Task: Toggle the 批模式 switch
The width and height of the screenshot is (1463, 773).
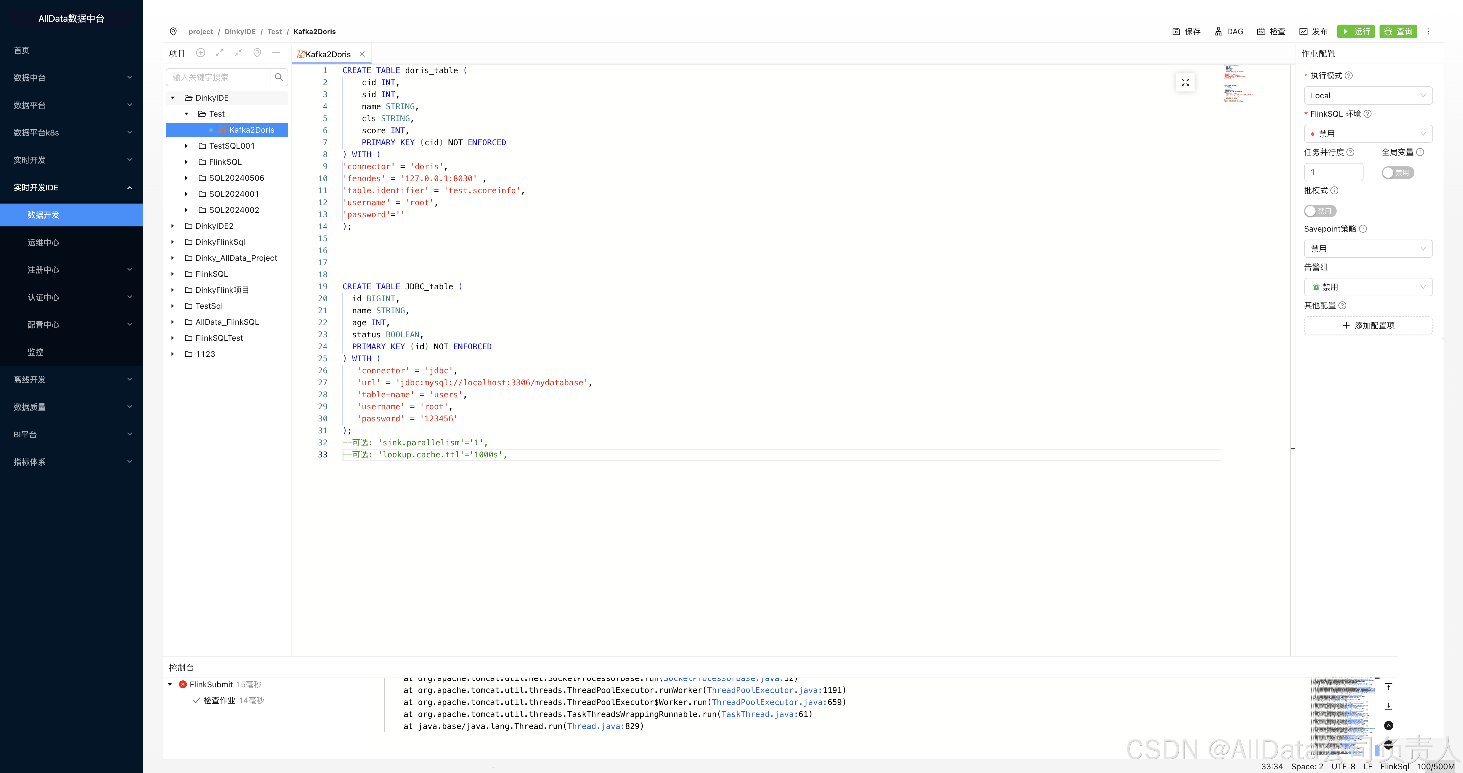Action: pos(1320,211)
